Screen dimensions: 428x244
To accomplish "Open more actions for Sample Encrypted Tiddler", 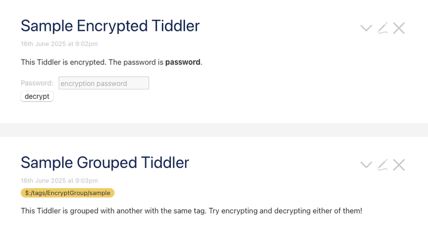I will click(366, 28).
